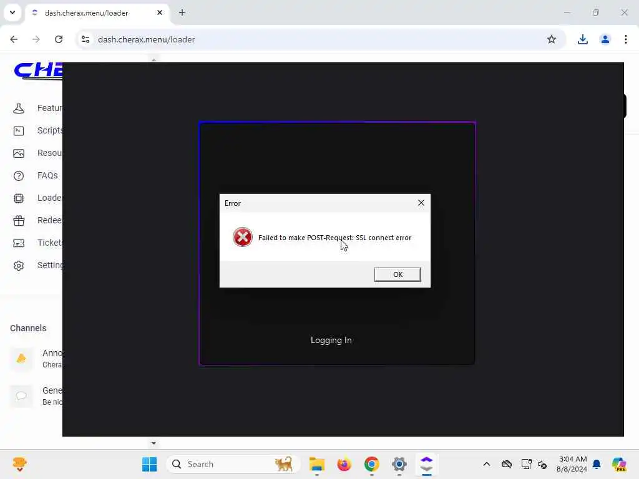Open the FAQs question mark icon
The height and width of the screenshot is (479, 639).
19,175
